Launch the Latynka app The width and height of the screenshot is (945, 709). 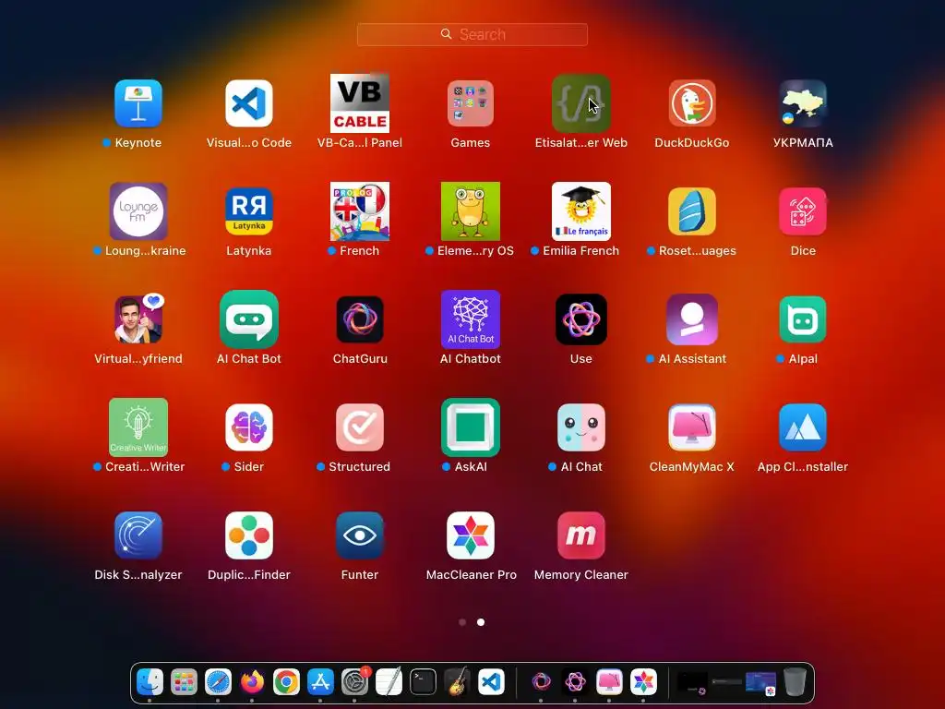coord(249,211)
